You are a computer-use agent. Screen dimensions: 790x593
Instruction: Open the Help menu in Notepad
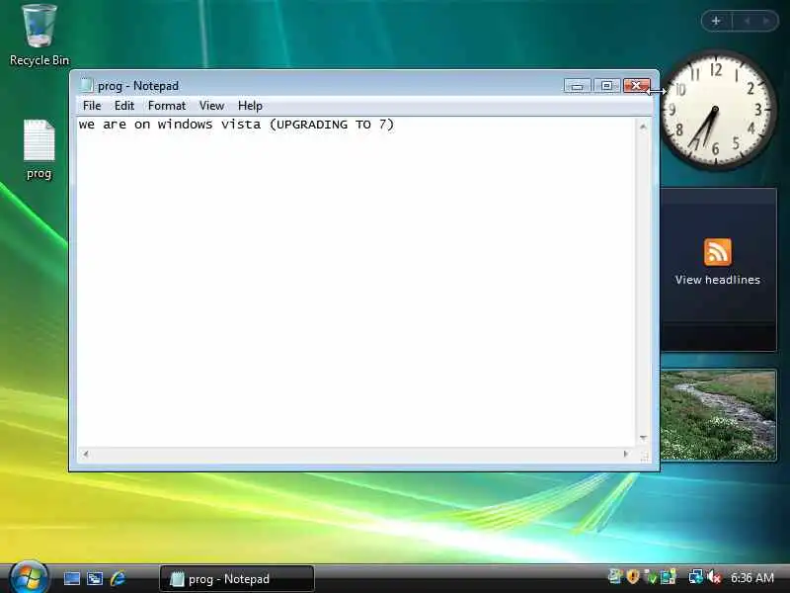point(250,106)
